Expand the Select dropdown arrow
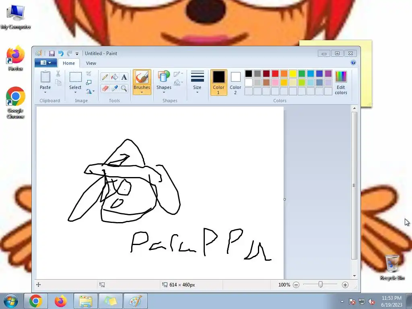Viewport: 412px width, 309px height. point(75,92)
